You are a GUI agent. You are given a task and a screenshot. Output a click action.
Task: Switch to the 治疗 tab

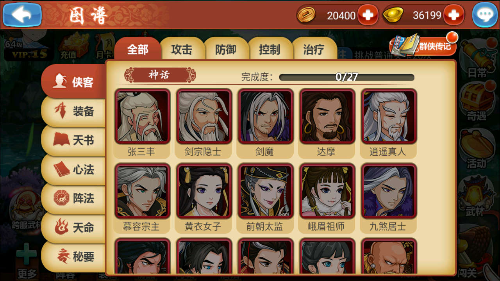[x=314, y=49]
